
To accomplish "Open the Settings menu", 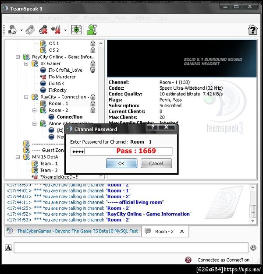I will 142,18.
